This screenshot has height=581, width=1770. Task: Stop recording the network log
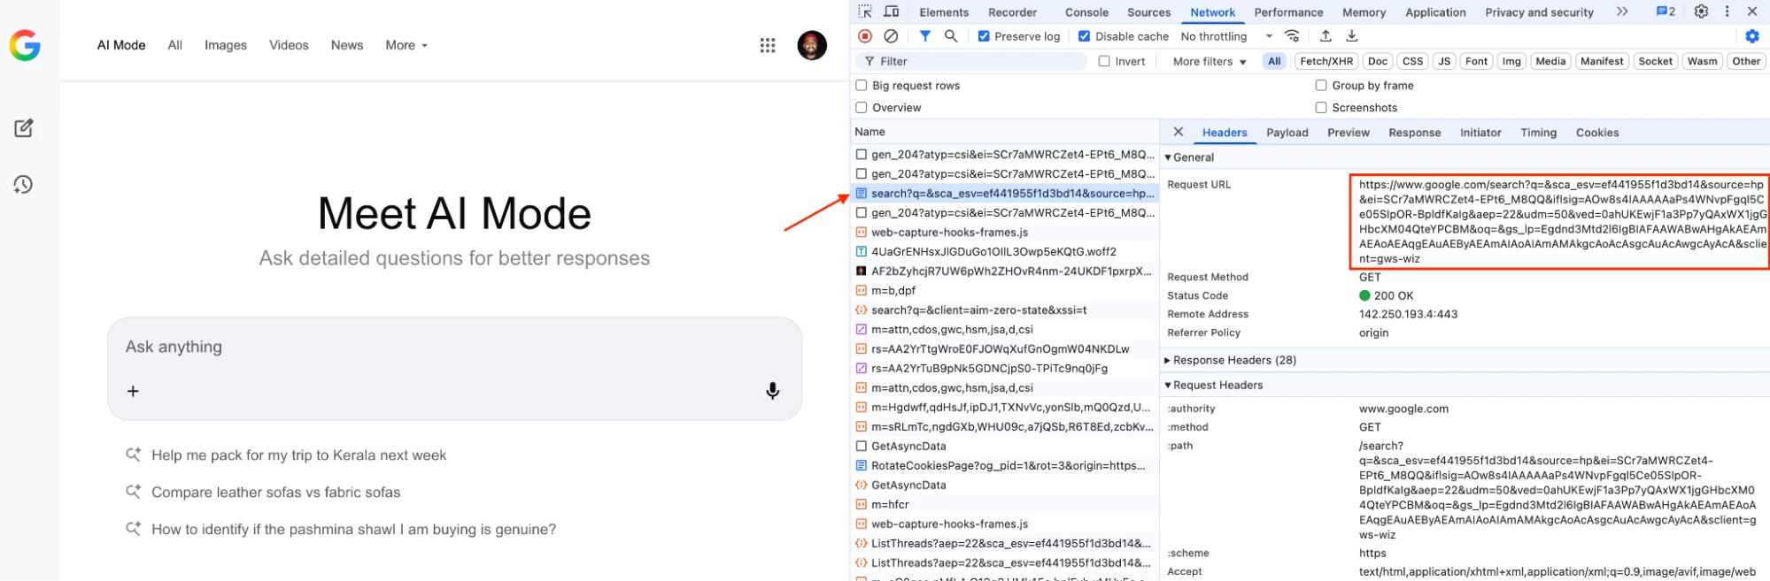pos(865,36)
